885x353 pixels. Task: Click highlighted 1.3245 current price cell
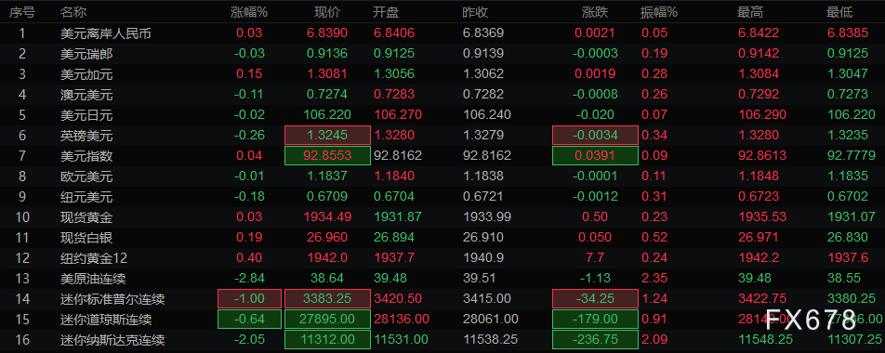(327, 136)
